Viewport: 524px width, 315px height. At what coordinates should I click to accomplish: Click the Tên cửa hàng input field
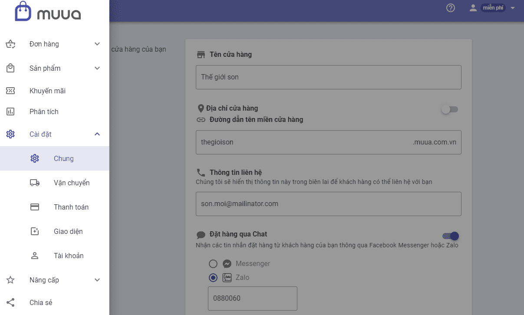(x=328, y=77)
